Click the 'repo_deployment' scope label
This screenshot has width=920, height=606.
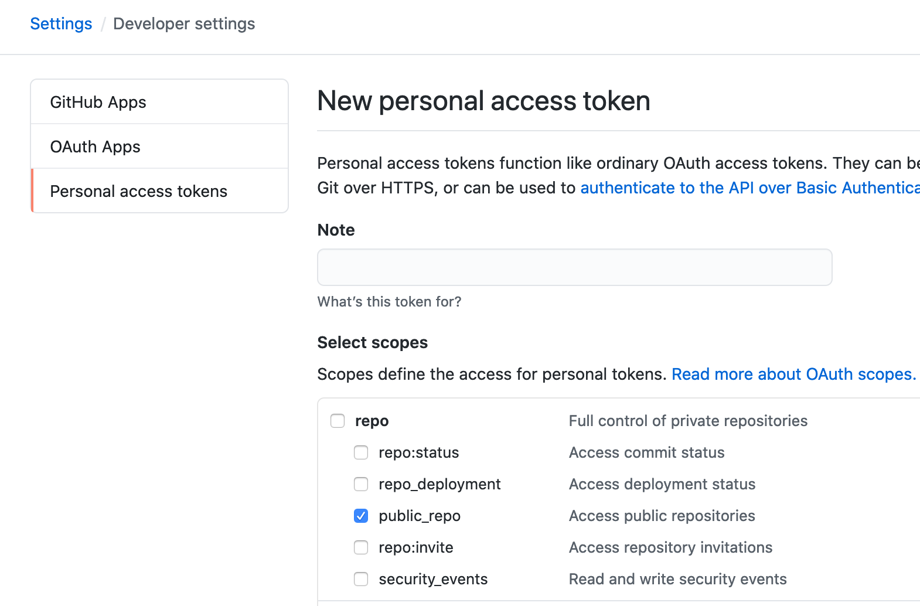coord(439,485)
